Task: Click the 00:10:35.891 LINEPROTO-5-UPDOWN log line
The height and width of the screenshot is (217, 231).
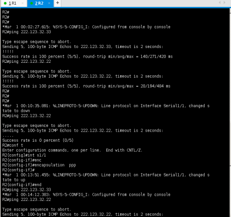Action: [106, 106]
